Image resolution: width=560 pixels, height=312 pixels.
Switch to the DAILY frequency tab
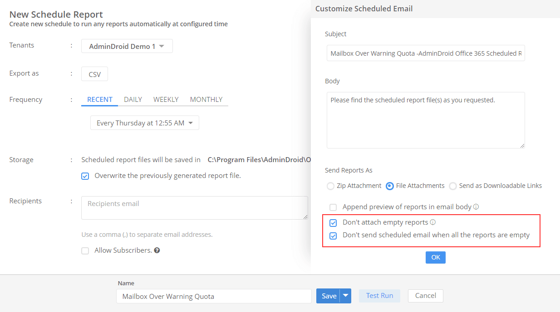tap(133, 99)
